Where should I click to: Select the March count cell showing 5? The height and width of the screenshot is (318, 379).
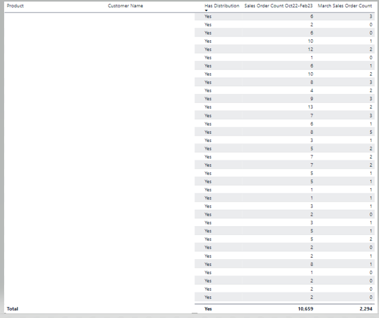[x=371, y=132]
